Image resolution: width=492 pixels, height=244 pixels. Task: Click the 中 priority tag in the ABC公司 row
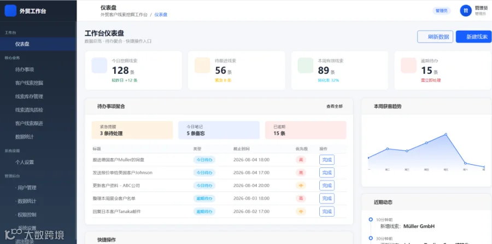(301, 185)
